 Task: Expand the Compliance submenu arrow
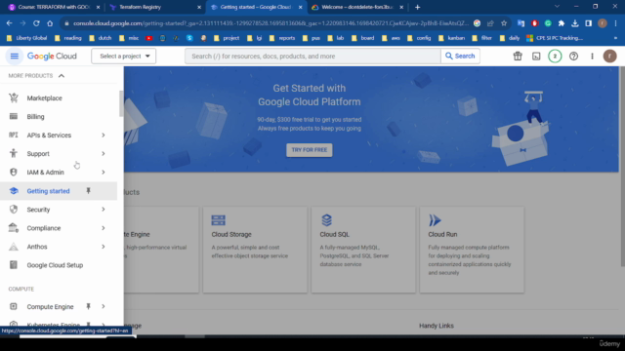pos(104,228)
